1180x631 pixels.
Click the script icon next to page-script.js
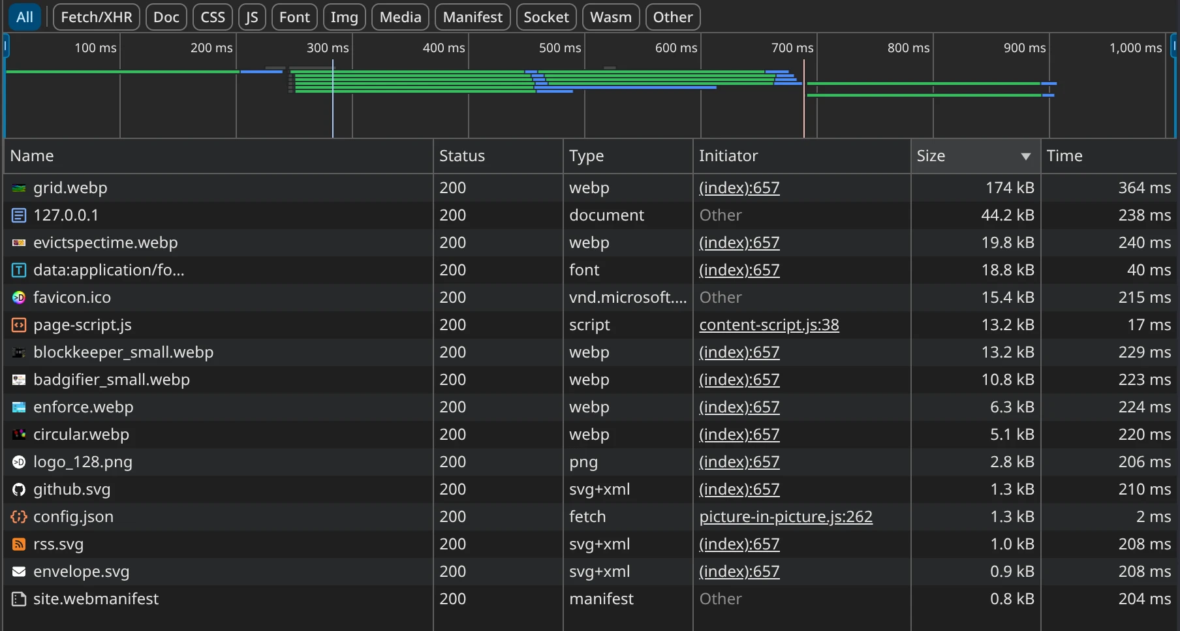(x=19, y=325)
